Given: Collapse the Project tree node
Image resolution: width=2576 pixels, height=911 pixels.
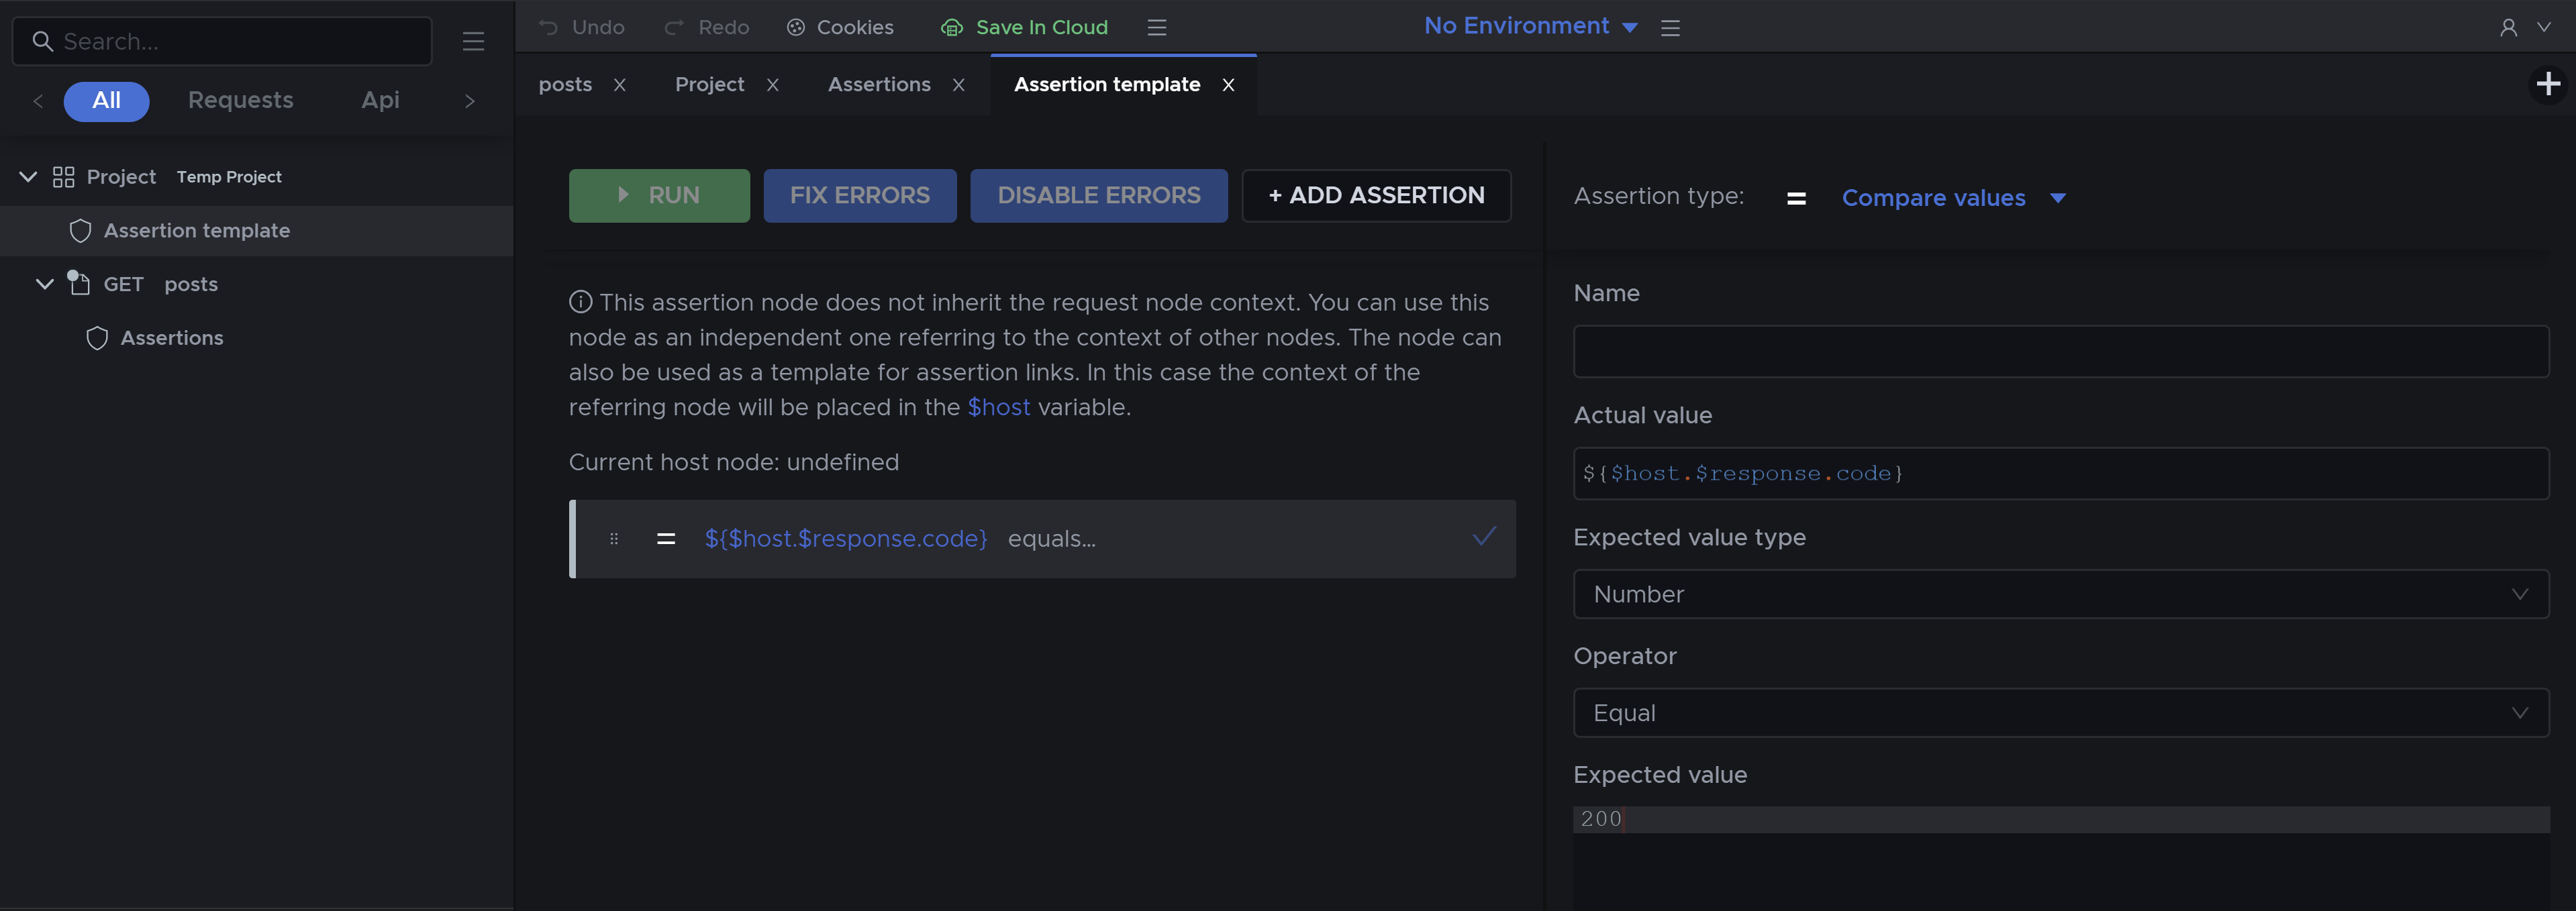Looking at the screenshot, I should coord(28,177).
